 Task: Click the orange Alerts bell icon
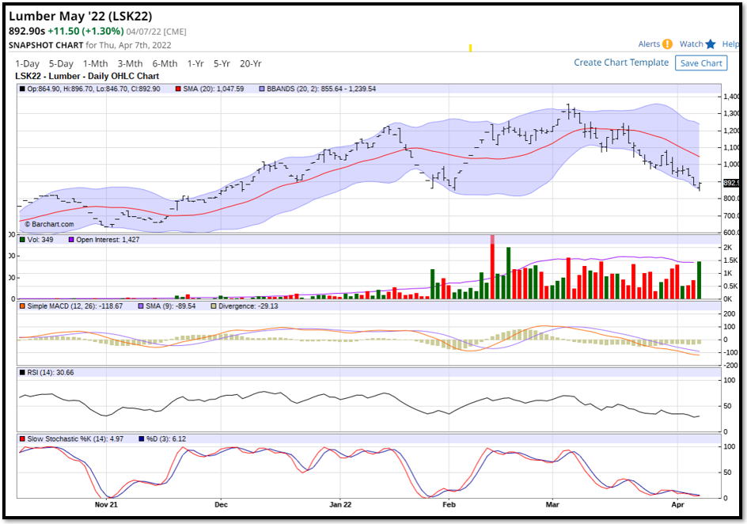[667, 44]
